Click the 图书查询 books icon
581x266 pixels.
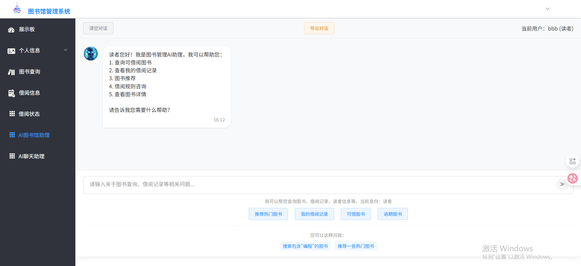coord(11,72)
